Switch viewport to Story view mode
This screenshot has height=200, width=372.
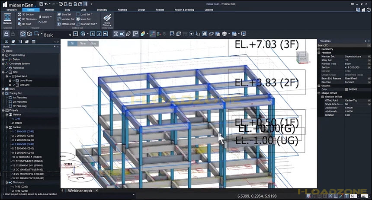click(93, 44)
